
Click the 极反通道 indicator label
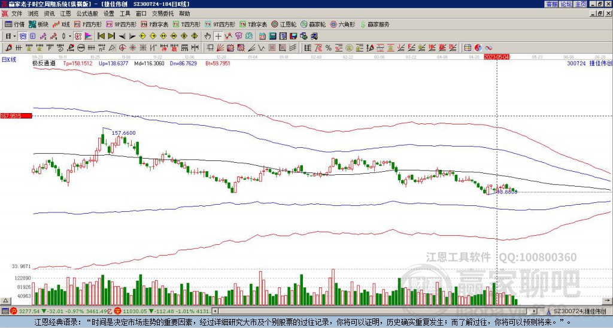(x=44, y=63)
